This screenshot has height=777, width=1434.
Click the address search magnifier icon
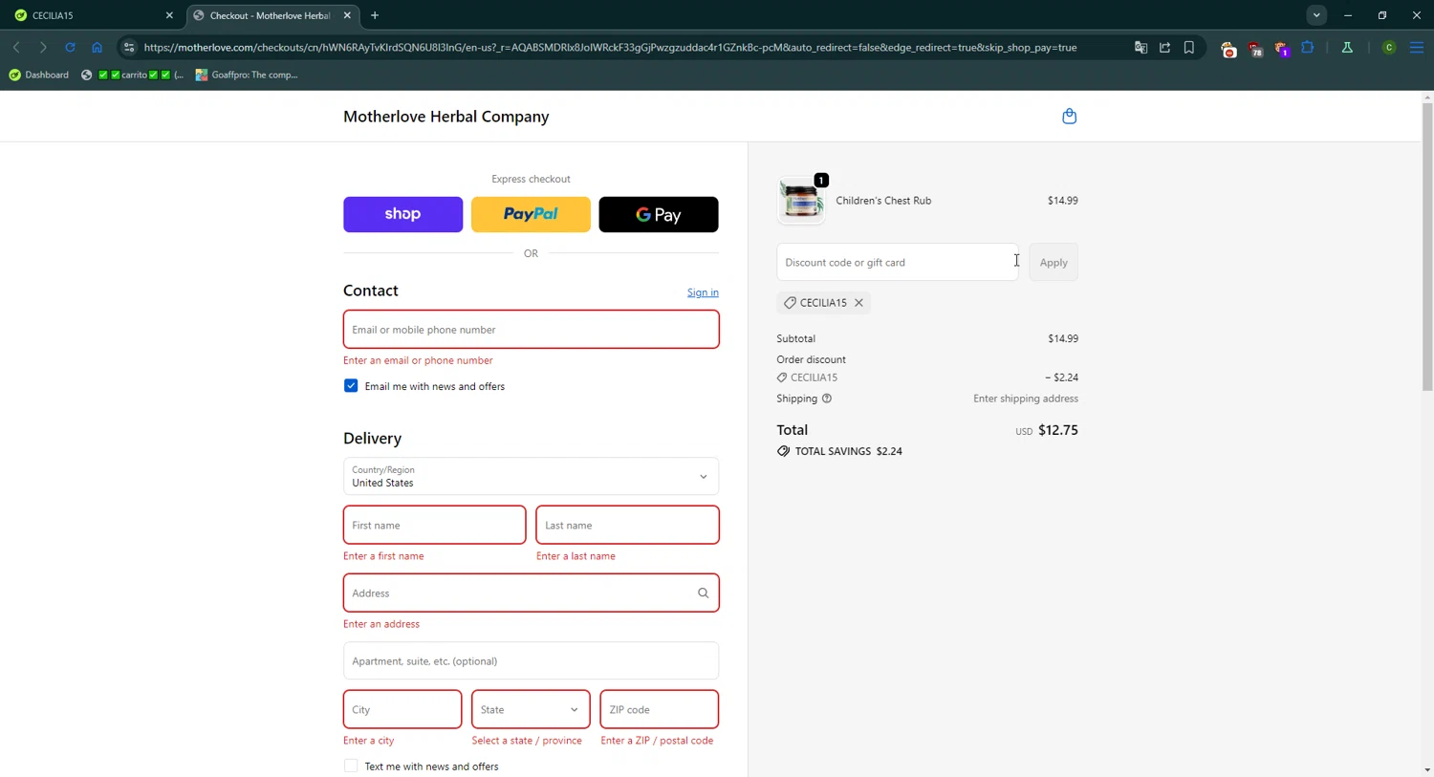[703, 594]
